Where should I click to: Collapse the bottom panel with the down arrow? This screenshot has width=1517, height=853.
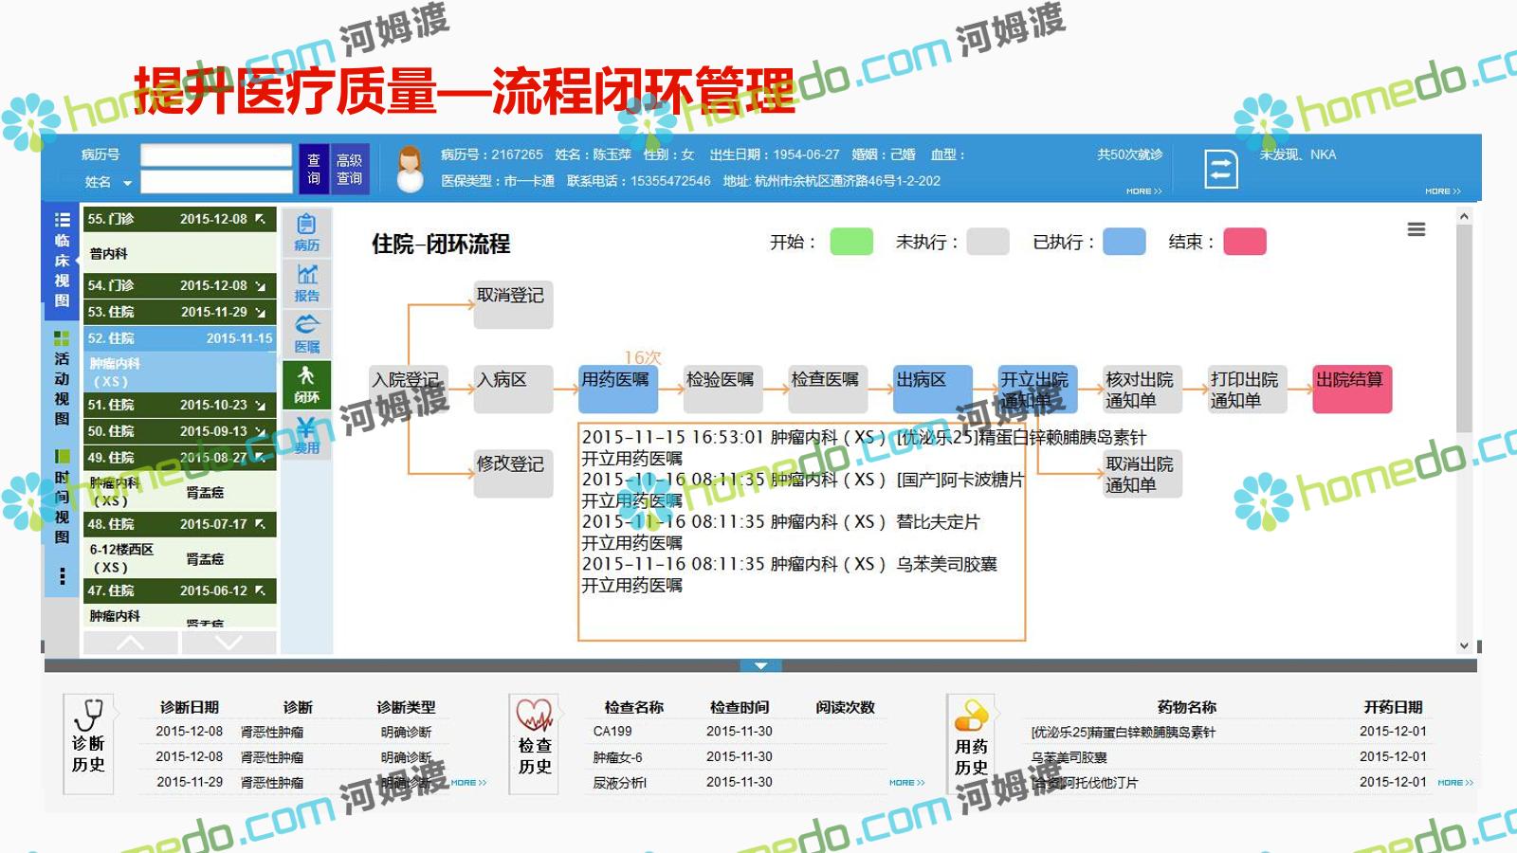760,666
